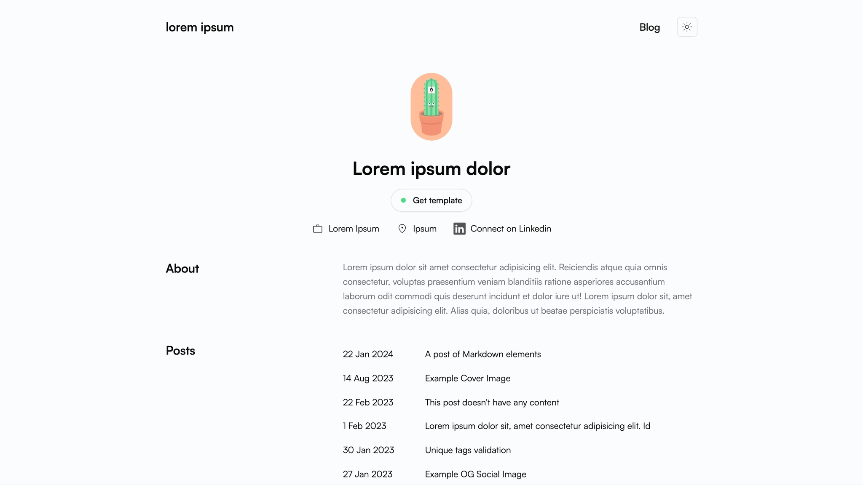
Task: Click the briefcase icon beside Lorem Ipsum
Action: click(318, 229)
